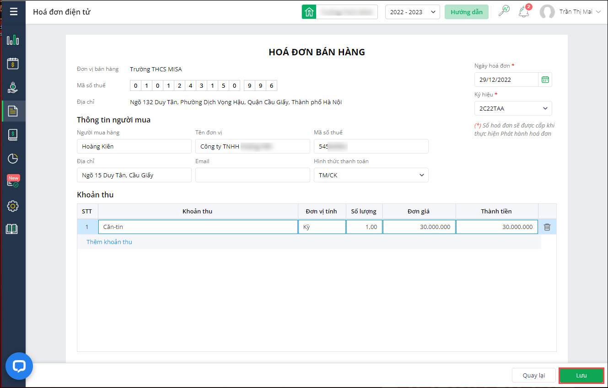Click the Quay lại button
This screenshot has width=608, height=388.
[x=533, y=375]
